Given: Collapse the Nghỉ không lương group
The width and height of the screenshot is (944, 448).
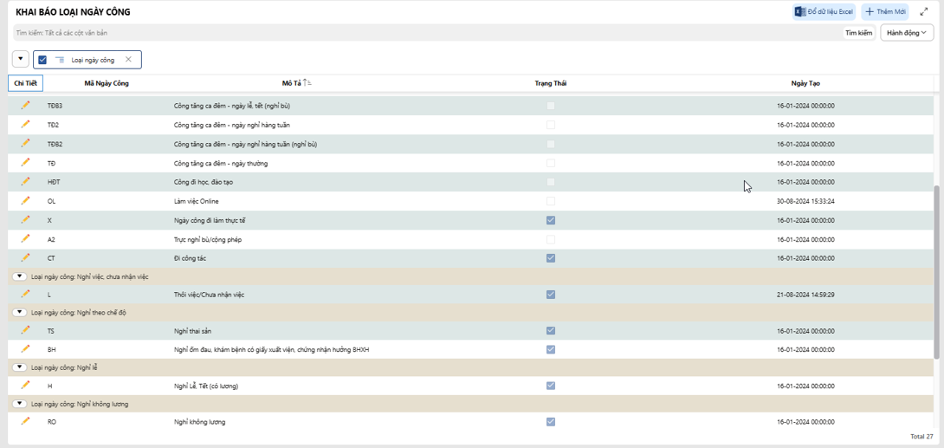Looking at the screenshot, I should pyautogui.click(x=20, y=404).
